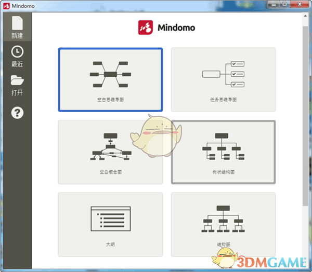This screenshot has width=312, height=272.
Task: Click the Mindomo logo in the header
Action: tap(166, 28)
